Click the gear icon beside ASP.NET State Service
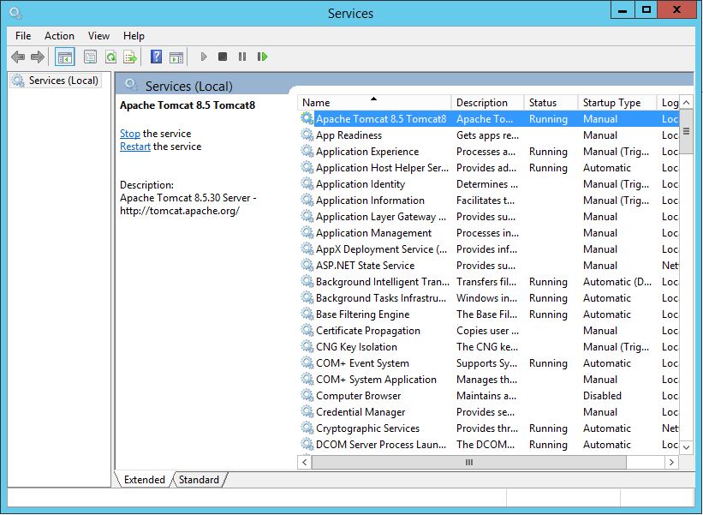The width and height of the screenshot is (703, 515). point(307,265)
